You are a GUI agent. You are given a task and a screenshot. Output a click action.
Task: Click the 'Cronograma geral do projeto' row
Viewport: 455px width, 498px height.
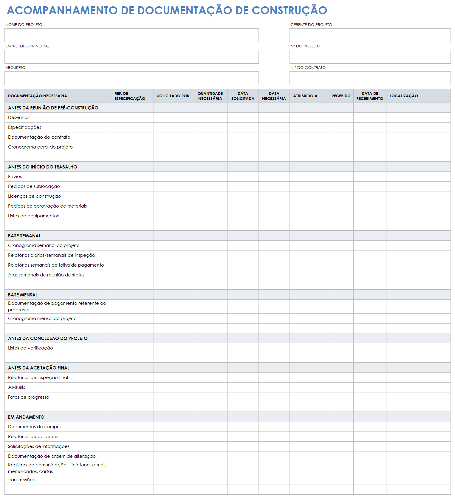click(x=227, y=147)
